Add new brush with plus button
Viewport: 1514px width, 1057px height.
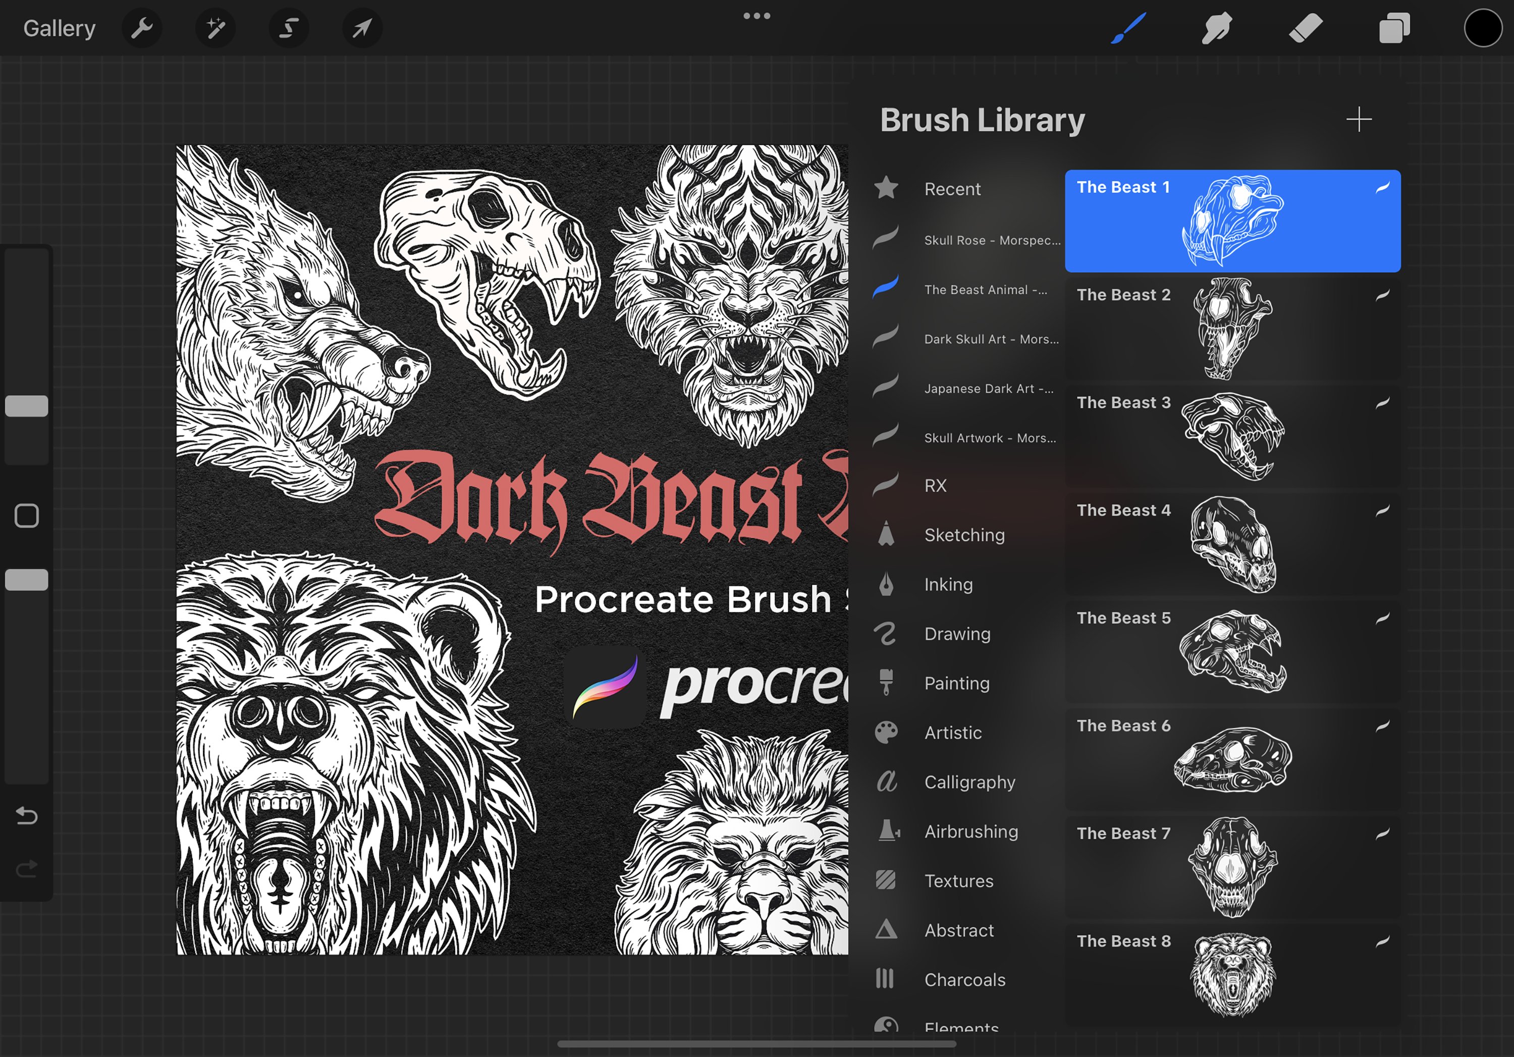[1359, 120]
